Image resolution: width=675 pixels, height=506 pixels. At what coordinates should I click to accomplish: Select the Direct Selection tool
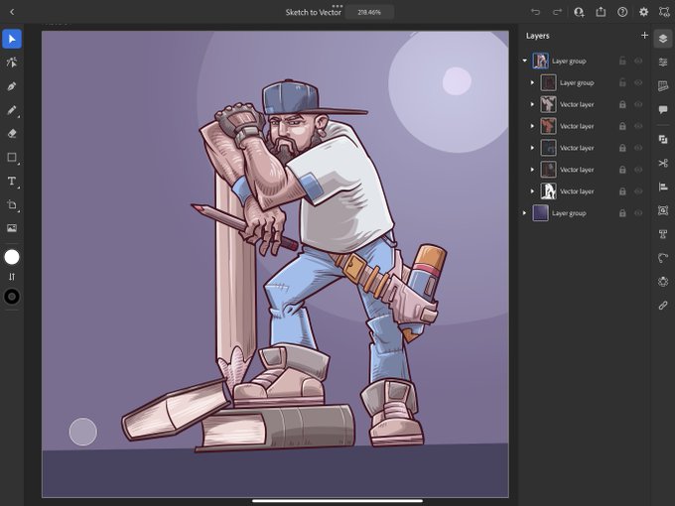coord(12,63)
